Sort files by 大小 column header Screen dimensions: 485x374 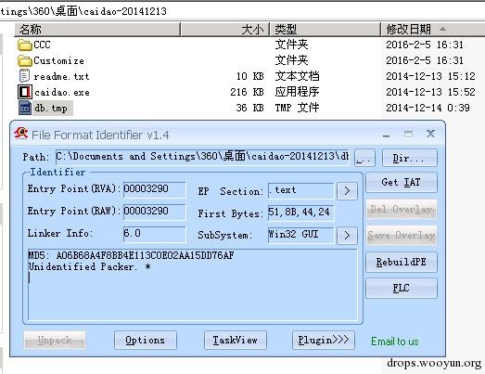pos(224,30)
